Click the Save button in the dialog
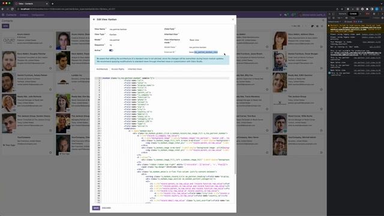384x216 pixels. coord(96,208)
